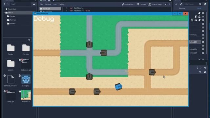Go back in FileSystem directory history
This screenshot has height=118, width=210.
coord(4,4)
